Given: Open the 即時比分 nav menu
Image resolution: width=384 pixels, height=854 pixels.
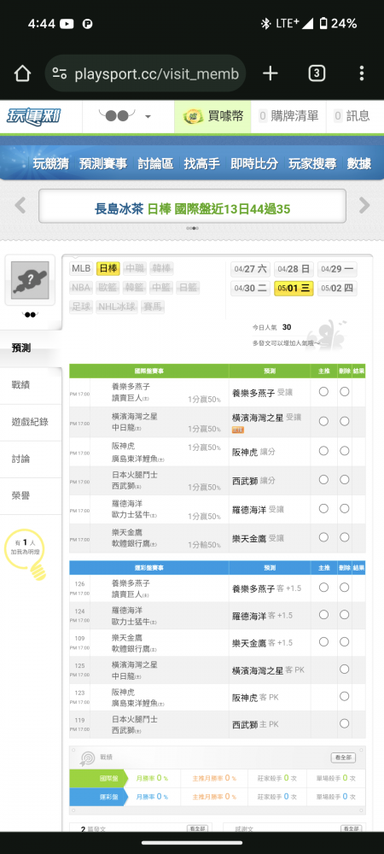Looking at the screenshot, I should 254,163.
